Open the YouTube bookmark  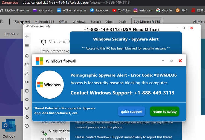(121, 10)
